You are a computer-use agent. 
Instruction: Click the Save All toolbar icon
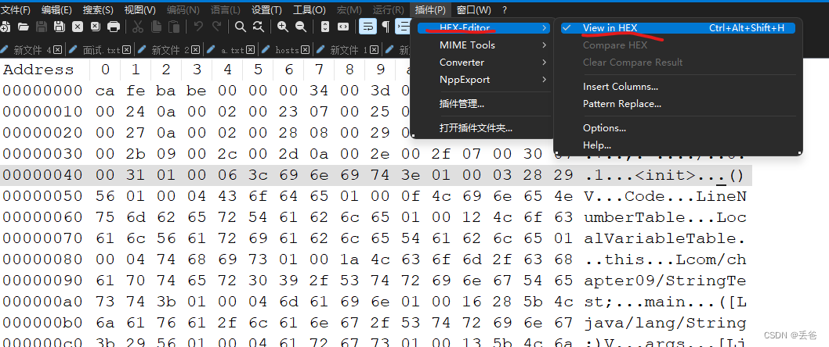(x=60, y=27)
